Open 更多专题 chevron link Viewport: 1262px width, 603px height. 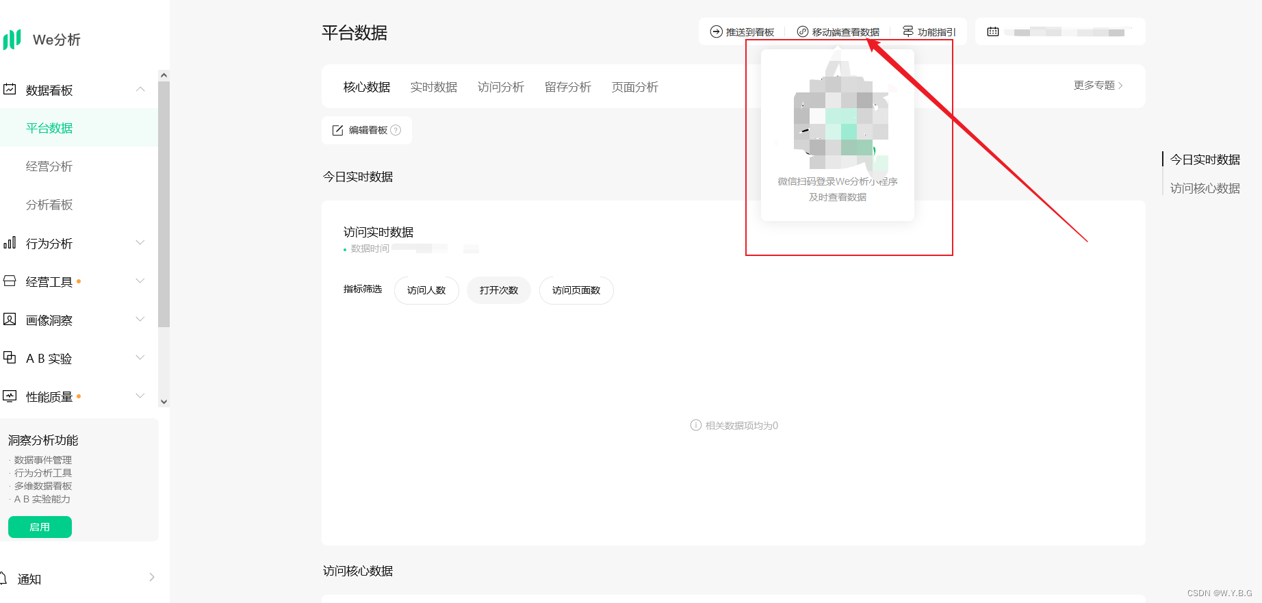pyautogui.click(x=1098, y=86)
